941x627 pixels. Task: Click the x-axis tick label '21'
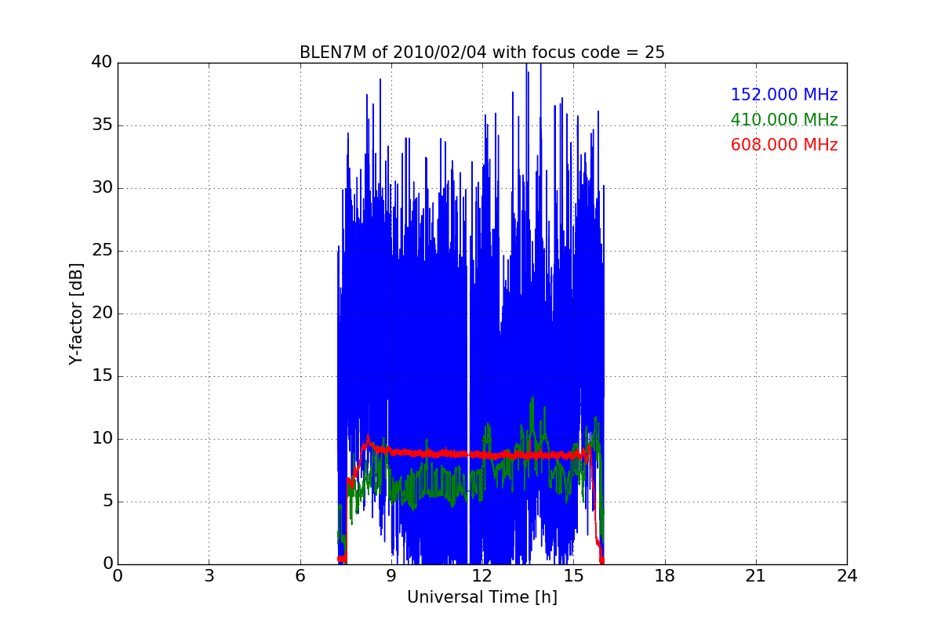point(756,576)
